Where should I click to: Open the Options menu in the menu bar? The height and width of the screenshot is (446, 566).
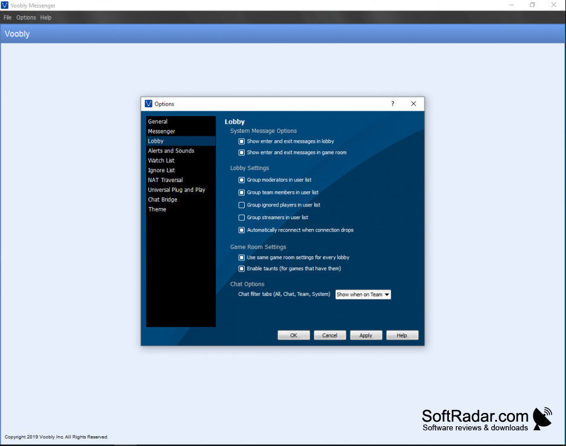click(x=26, y=17)
